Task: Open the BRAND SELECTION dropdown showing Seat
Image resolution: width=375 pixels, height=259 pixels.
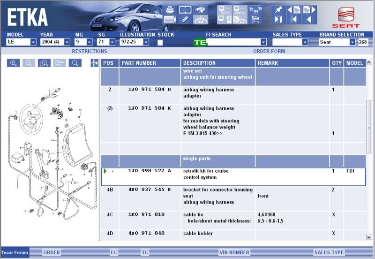Action: [352, 42]
